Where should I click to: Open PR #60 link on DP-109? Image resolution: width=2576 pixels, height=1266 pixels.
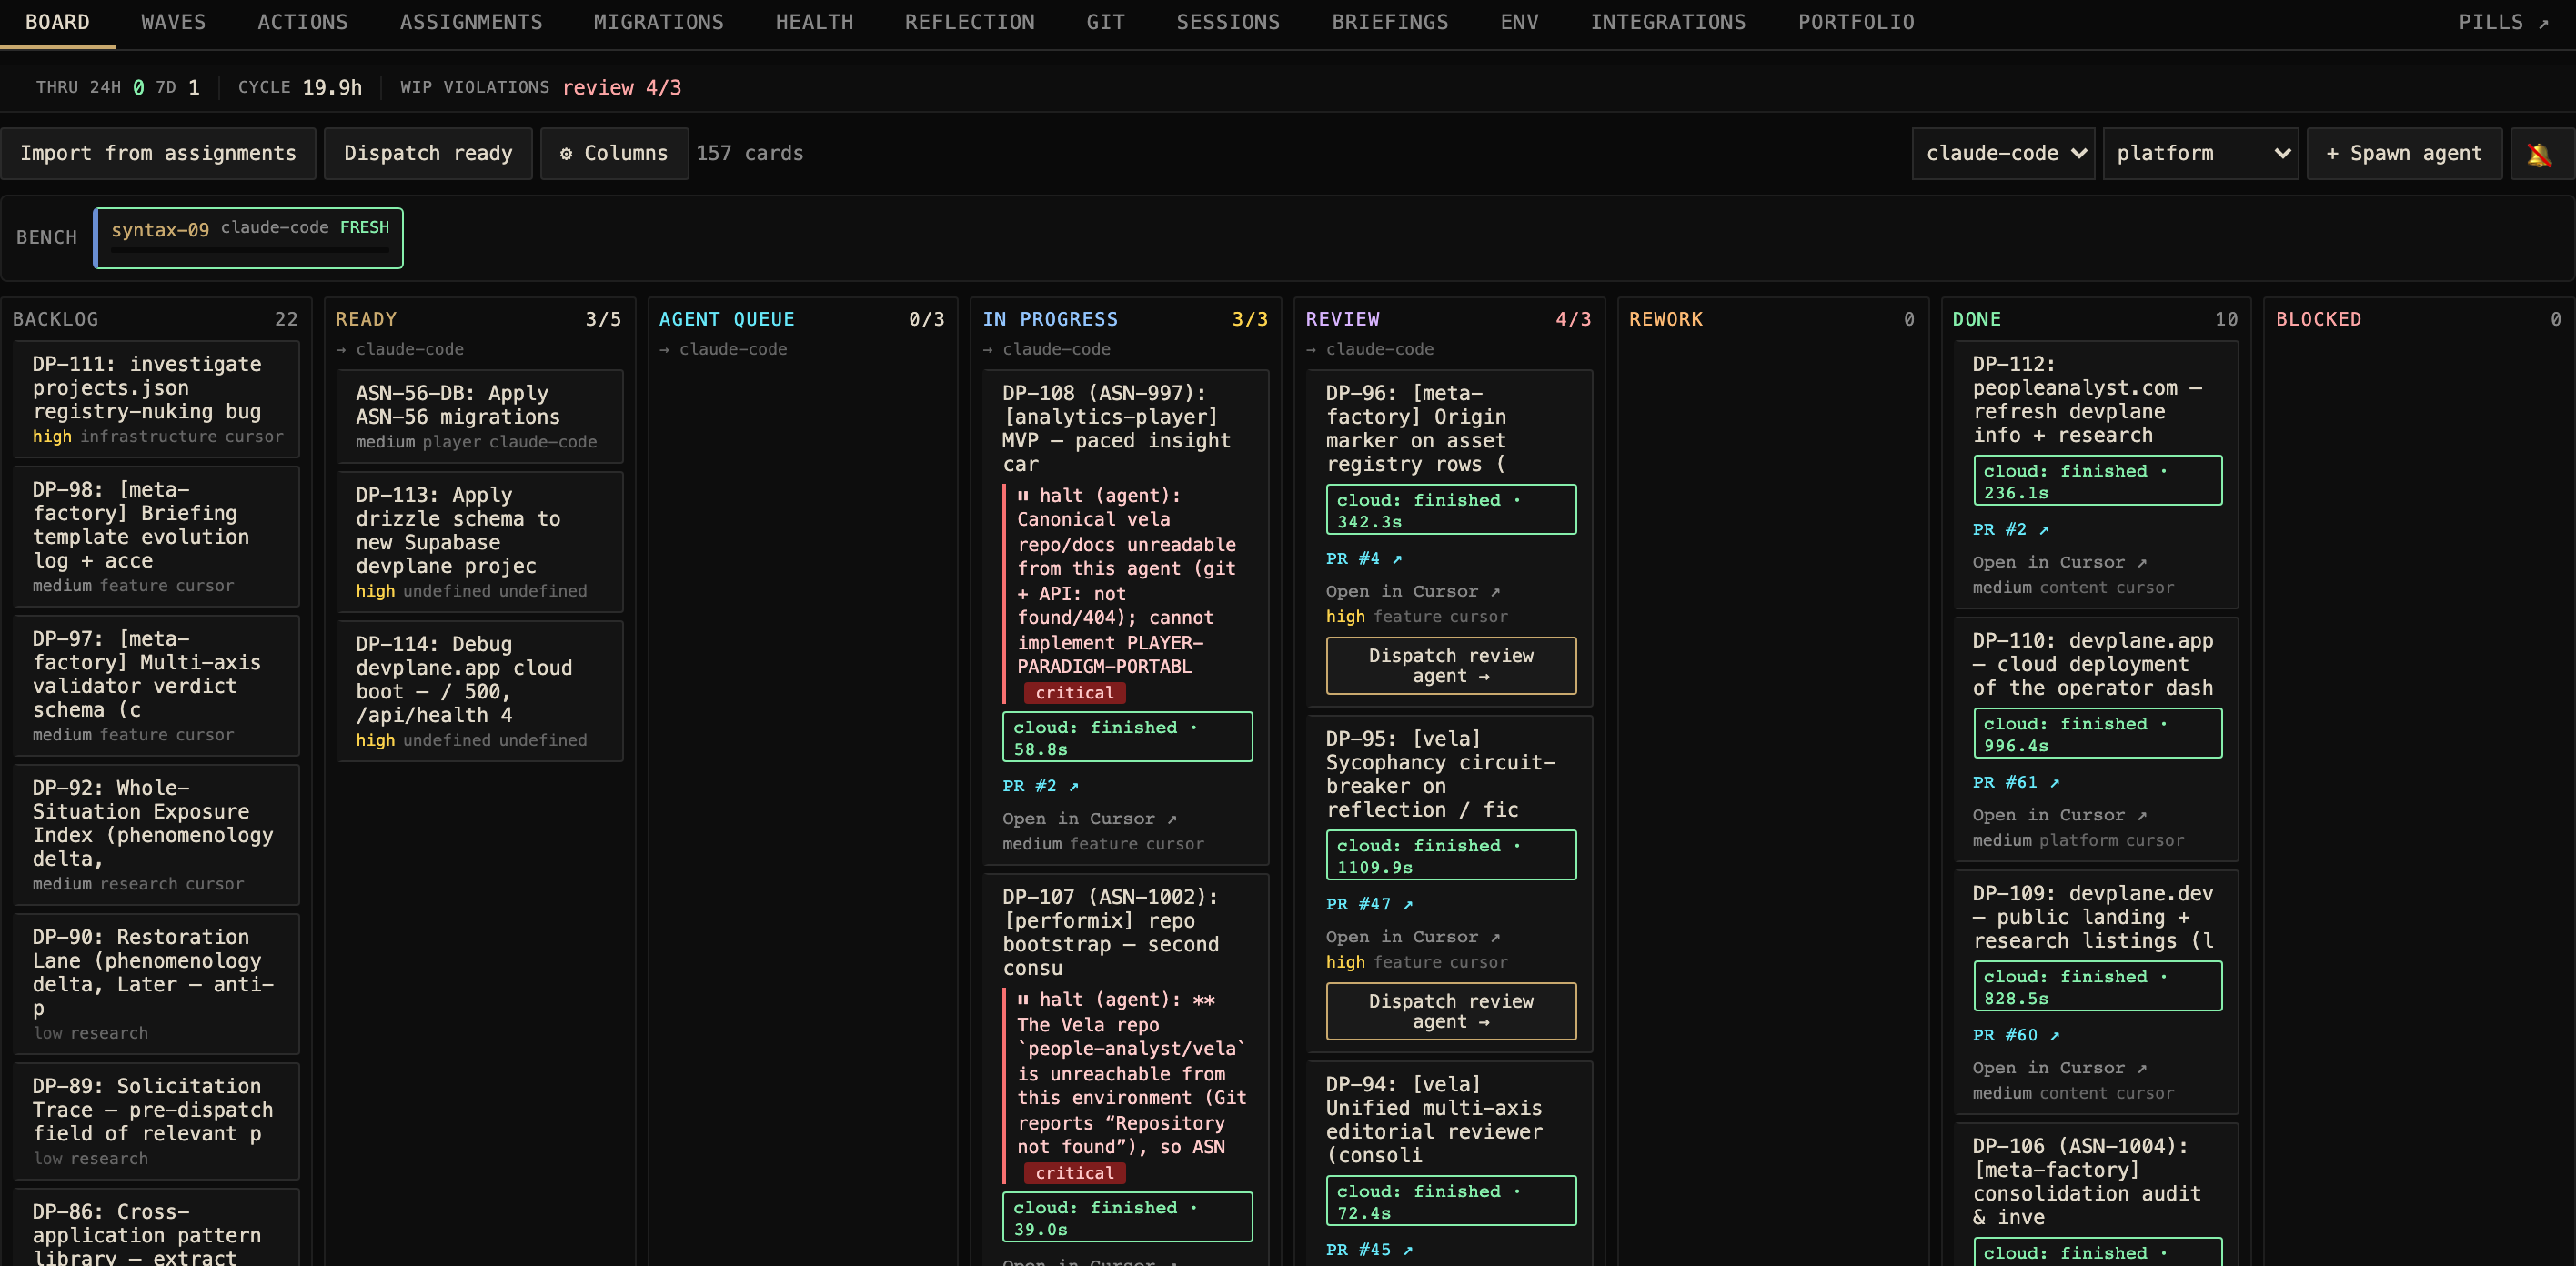point(2016,1035)
